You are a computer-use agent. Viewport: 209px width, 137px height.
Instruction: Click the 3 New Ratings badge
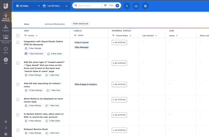[33, 48]
